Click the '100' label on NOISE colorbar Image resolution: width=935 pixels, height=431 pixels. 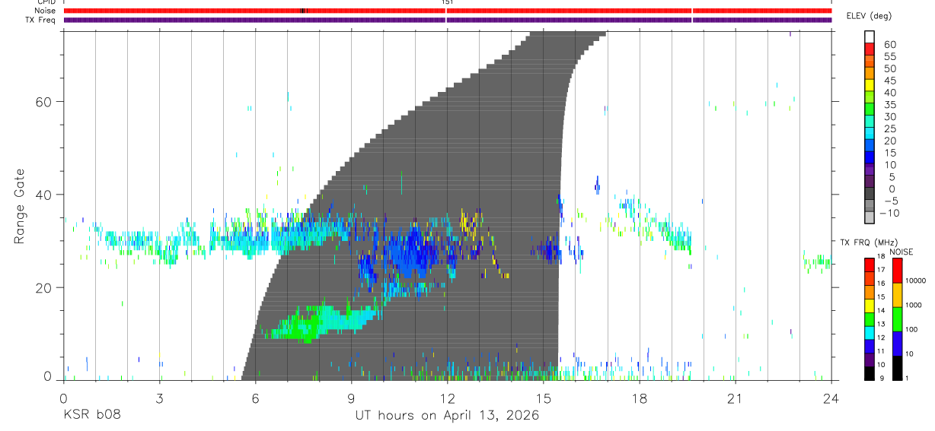coord(911,329)
